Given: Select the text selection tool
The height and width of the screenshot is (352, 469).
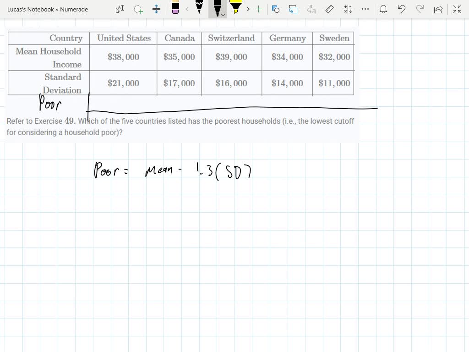Looking at the screenshot, I should pyautogui.click(x=120, y=9).
